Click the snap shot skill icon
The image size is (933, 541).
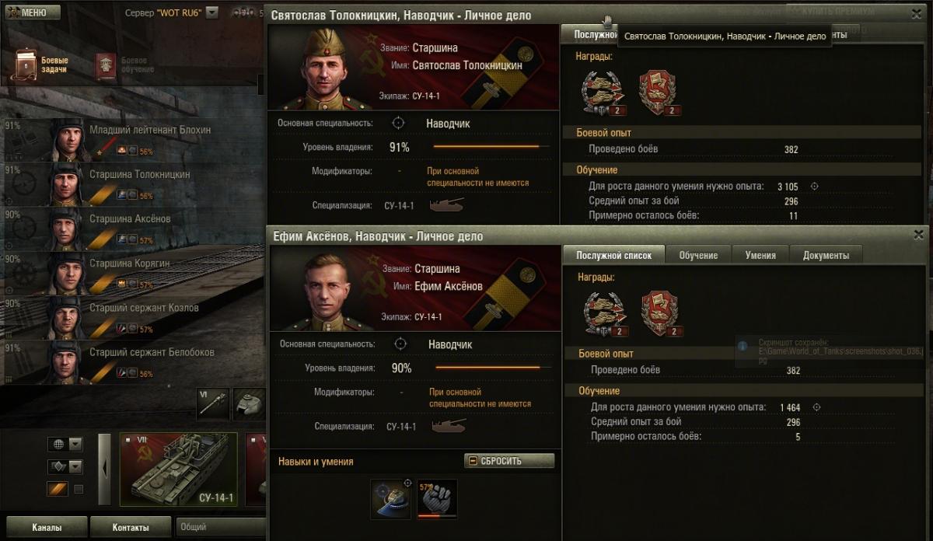pyautogui.click(x=391, y=498)
